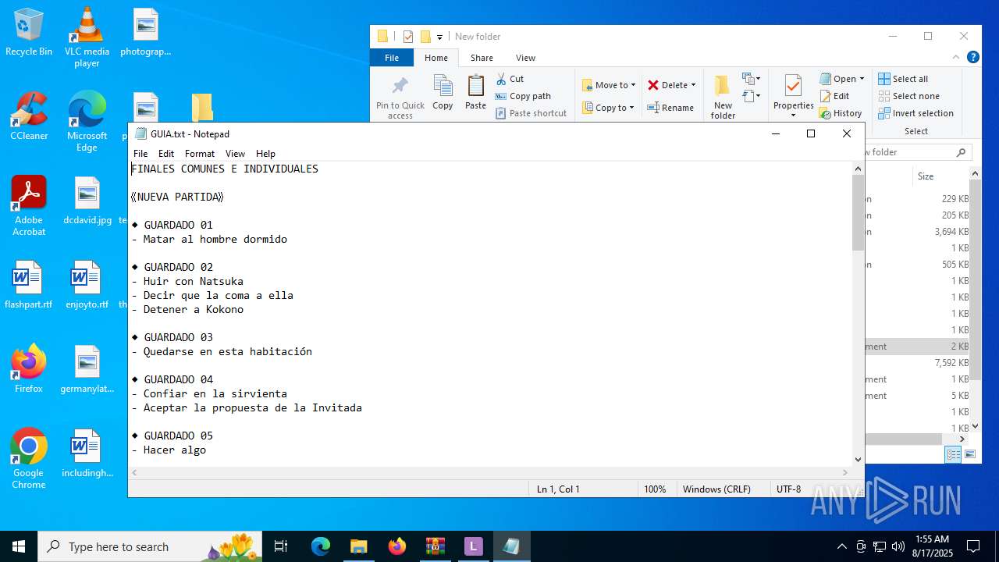
Task: Click Invert selection in Explorer ribbon
Action: click(x=915, y=113)
